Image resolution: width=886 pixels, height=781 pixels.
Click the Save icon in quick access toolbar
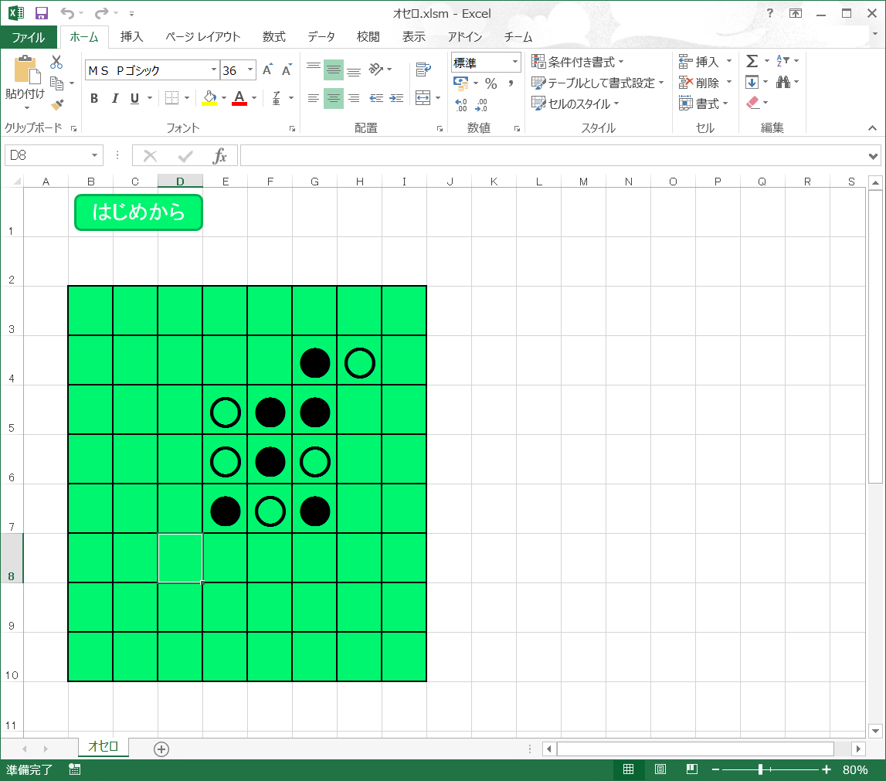42,13
